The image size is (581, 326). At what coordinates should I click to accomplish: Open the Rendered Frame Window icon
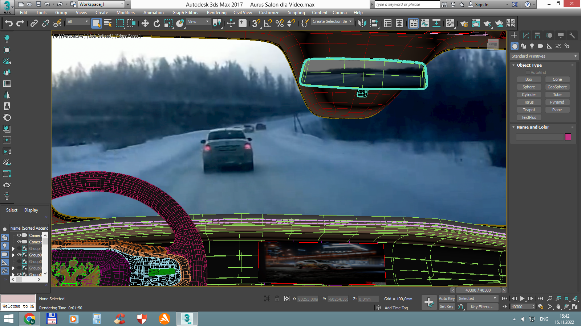coord(476,24)
